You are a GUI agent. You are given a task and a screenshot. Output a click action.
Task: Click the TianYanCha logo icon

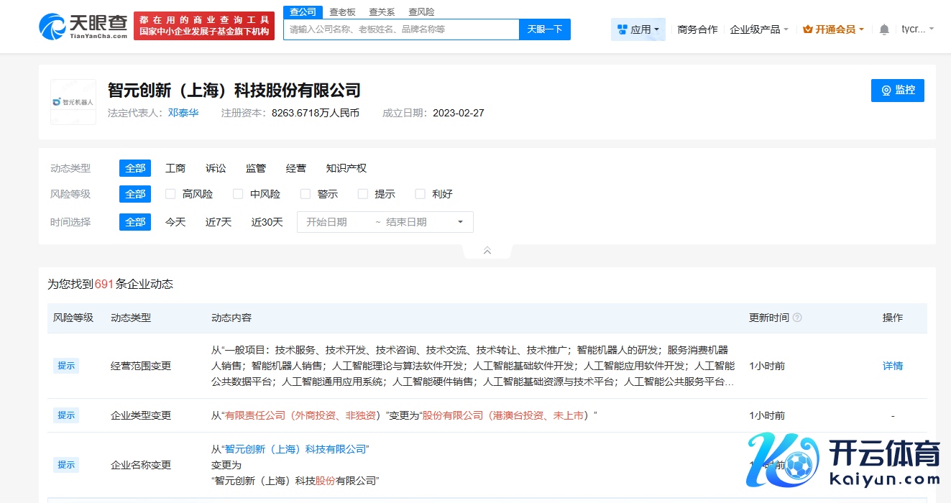(x=52, y=27)
